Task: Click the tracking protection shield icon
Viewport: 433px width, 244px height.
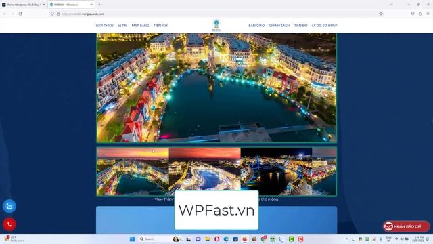Action: (52, 14)
